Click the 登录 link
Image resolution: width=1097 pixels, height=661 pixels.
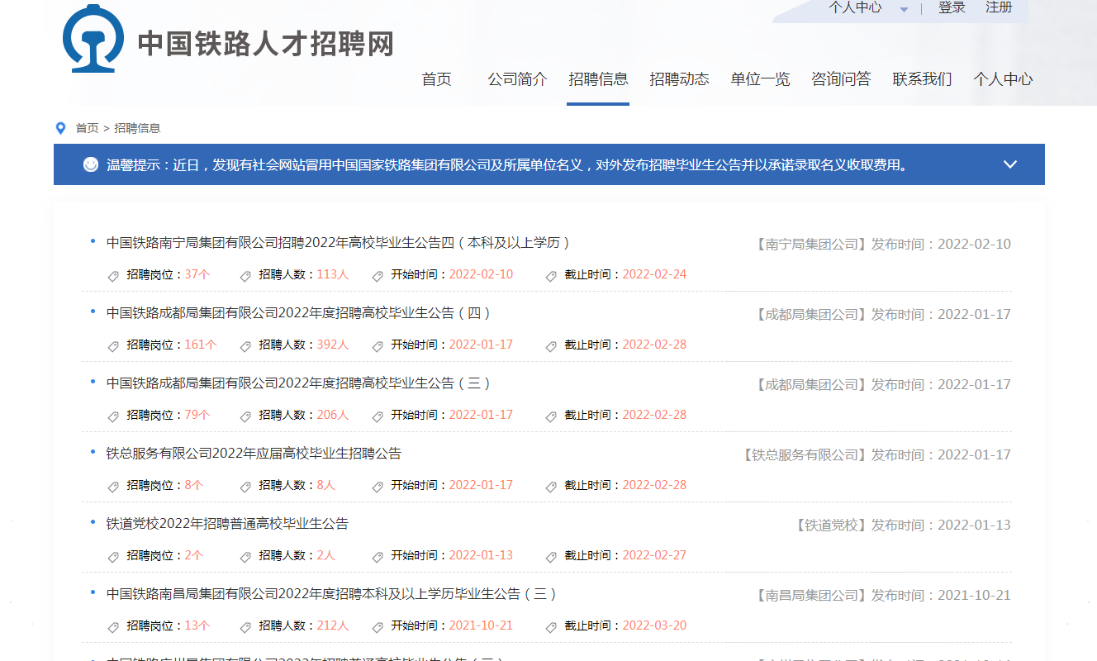[952, 7]
